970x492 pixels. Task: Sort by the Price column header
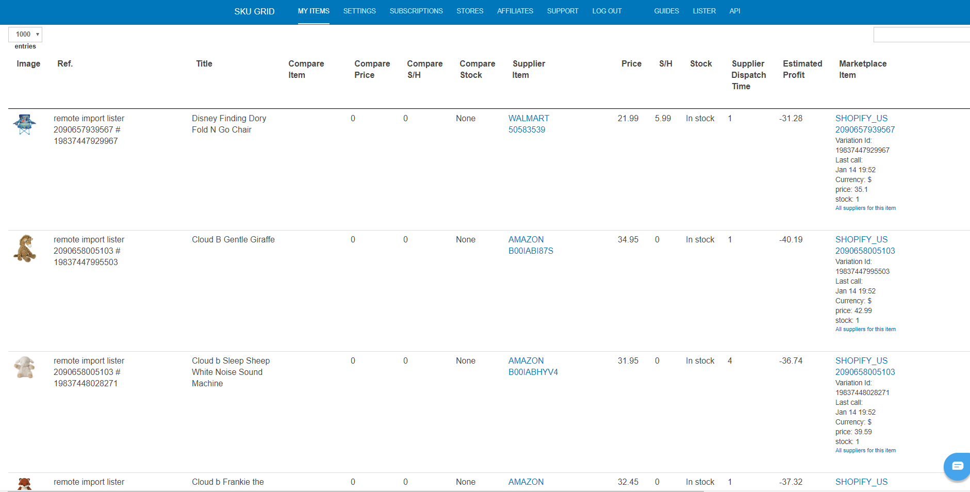631,63
